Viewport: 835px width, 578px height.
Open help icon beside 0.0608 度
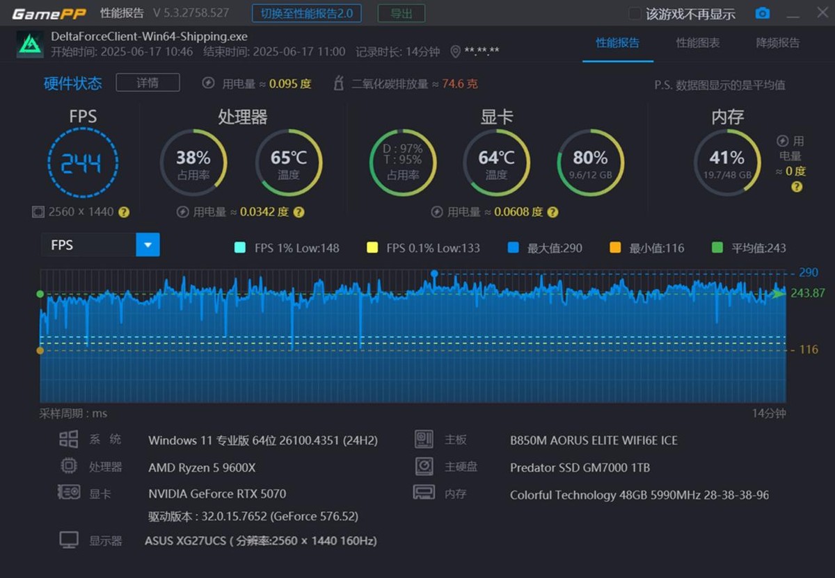(552, 212)
